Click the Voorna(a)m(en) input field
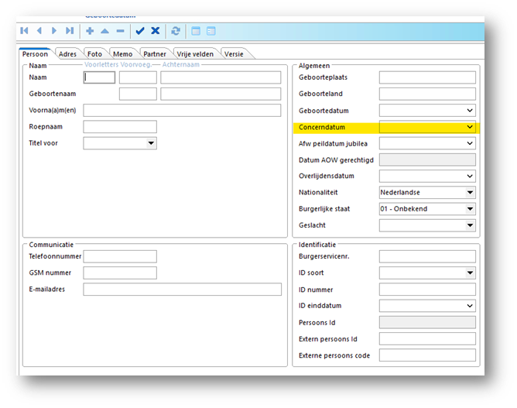The width and height of the screenshot is (517, 408). tap(182, 111)
